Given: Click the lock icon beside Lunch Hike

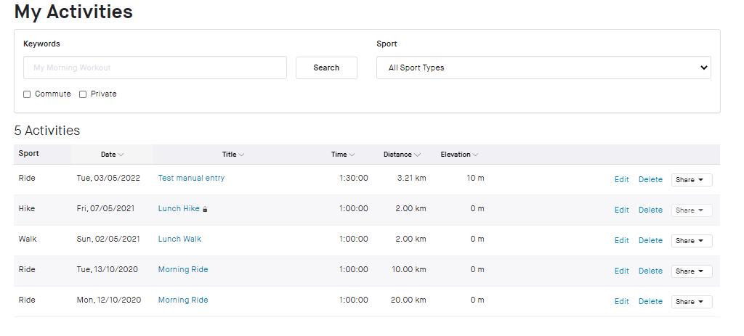Looking at the screenshot, I should [205, 209].
